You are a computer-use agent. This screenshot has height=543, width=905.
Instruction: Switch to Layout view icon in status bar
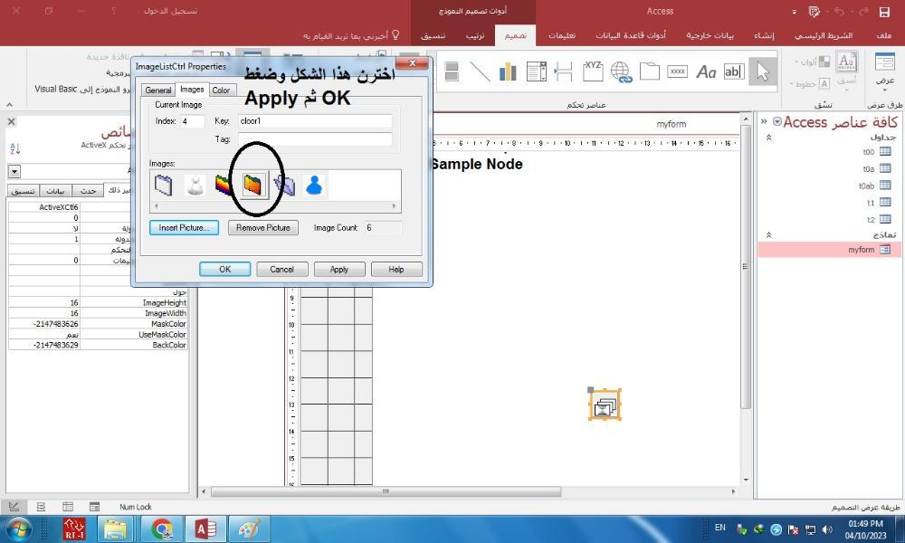pyautogui.click(x=41, y=507)
